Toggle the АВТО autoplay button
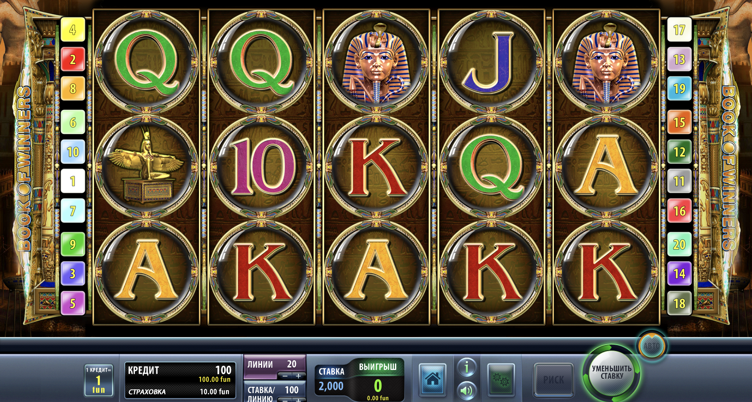This screenshot has height=402, width=752. click(x=652, y=346)
